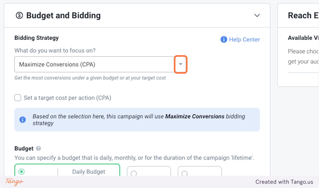Click the question mark icon beside Budget

39,148
